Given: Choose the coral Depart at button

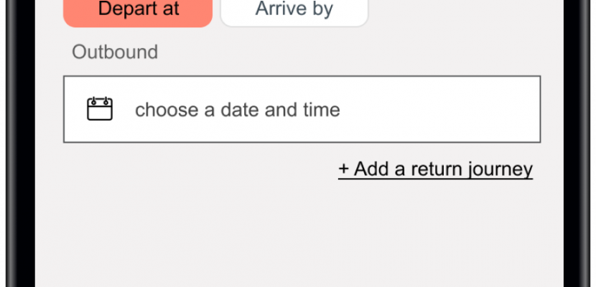Looking at the screenshot, I should [x=138, y=11].
